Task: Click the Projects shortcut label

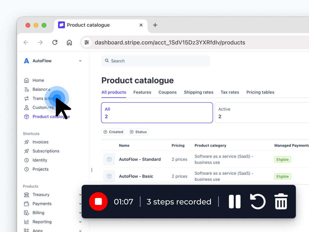Action: [40, 169]
